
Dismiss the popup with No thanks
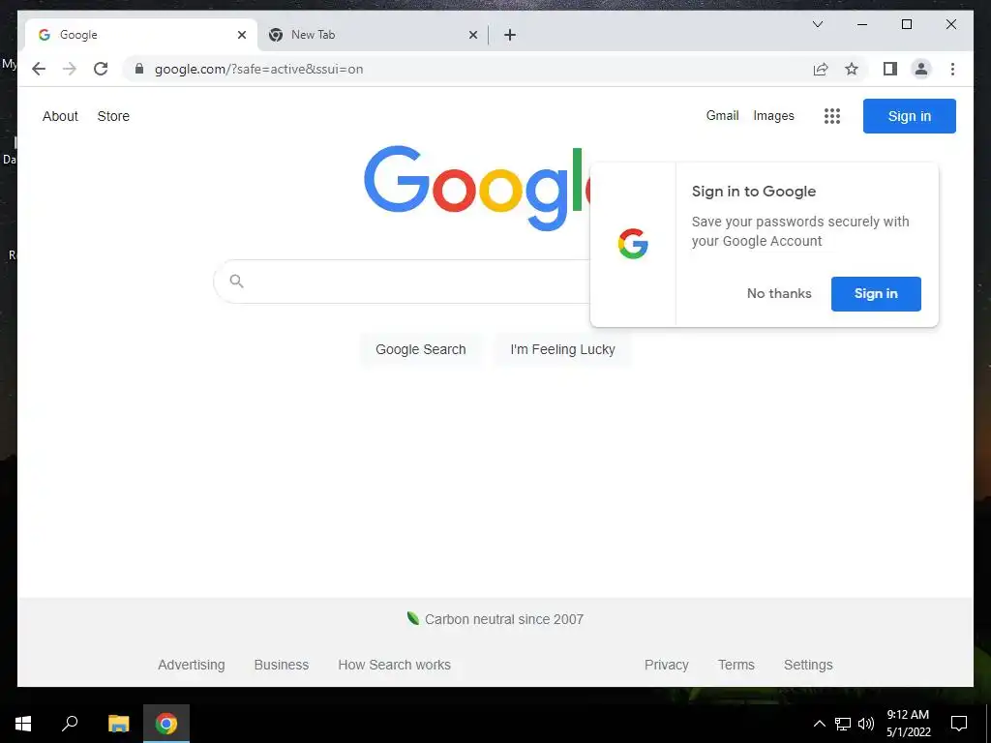coord(779,293)
